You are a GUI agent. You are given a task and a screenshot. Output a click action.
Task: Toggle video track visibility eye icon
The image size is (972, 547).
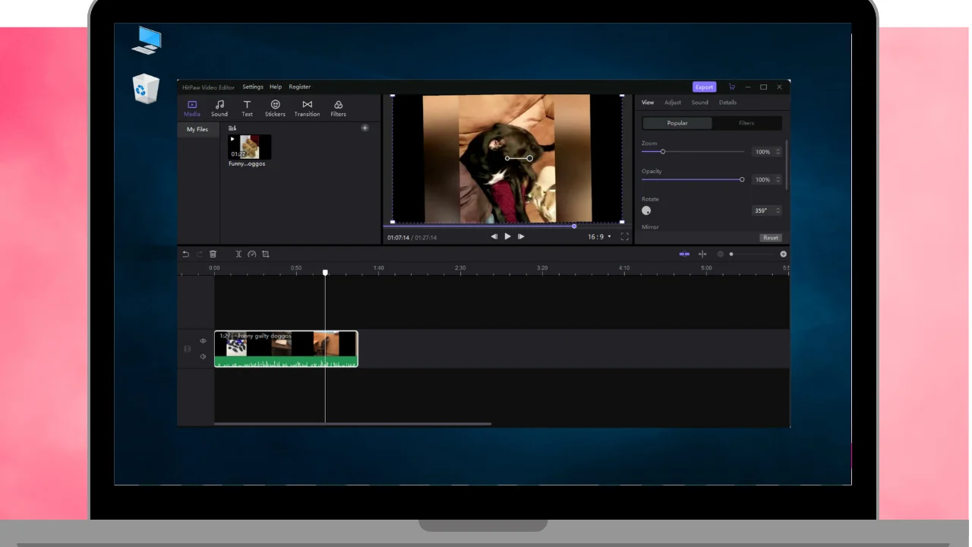coord(203,341)
